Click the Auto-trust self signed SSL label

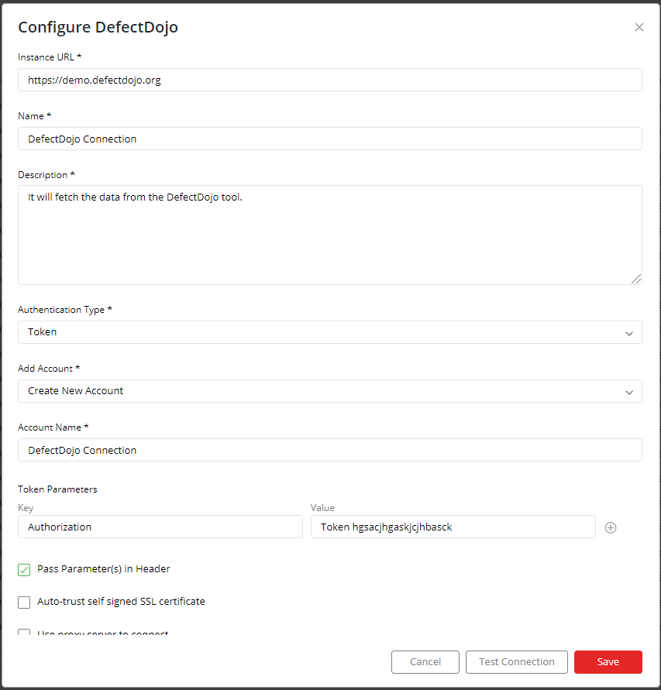click(x=121, y=602)
